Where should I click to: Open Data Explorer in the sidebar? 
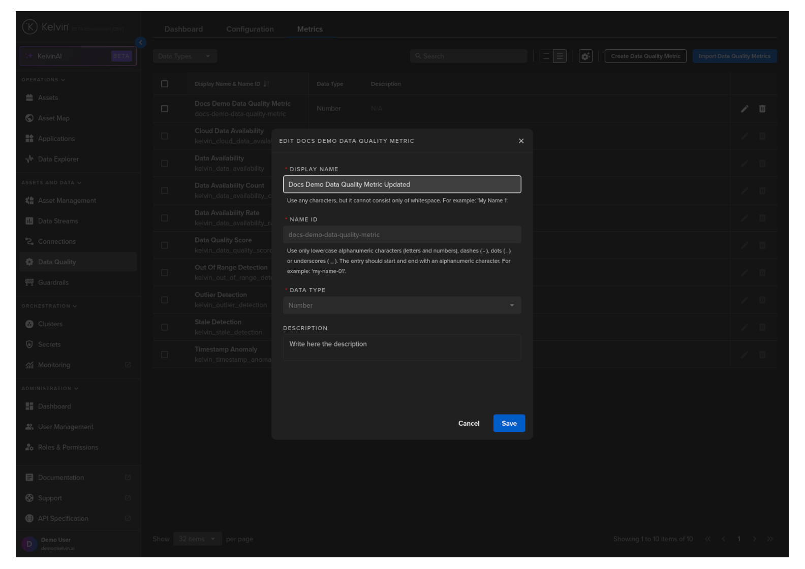pos(58,159)
